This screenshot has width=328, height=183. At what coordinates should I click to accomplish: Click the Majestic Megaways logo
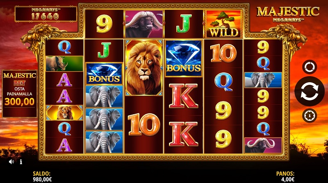pyautogui.click(x=288, y=14)
